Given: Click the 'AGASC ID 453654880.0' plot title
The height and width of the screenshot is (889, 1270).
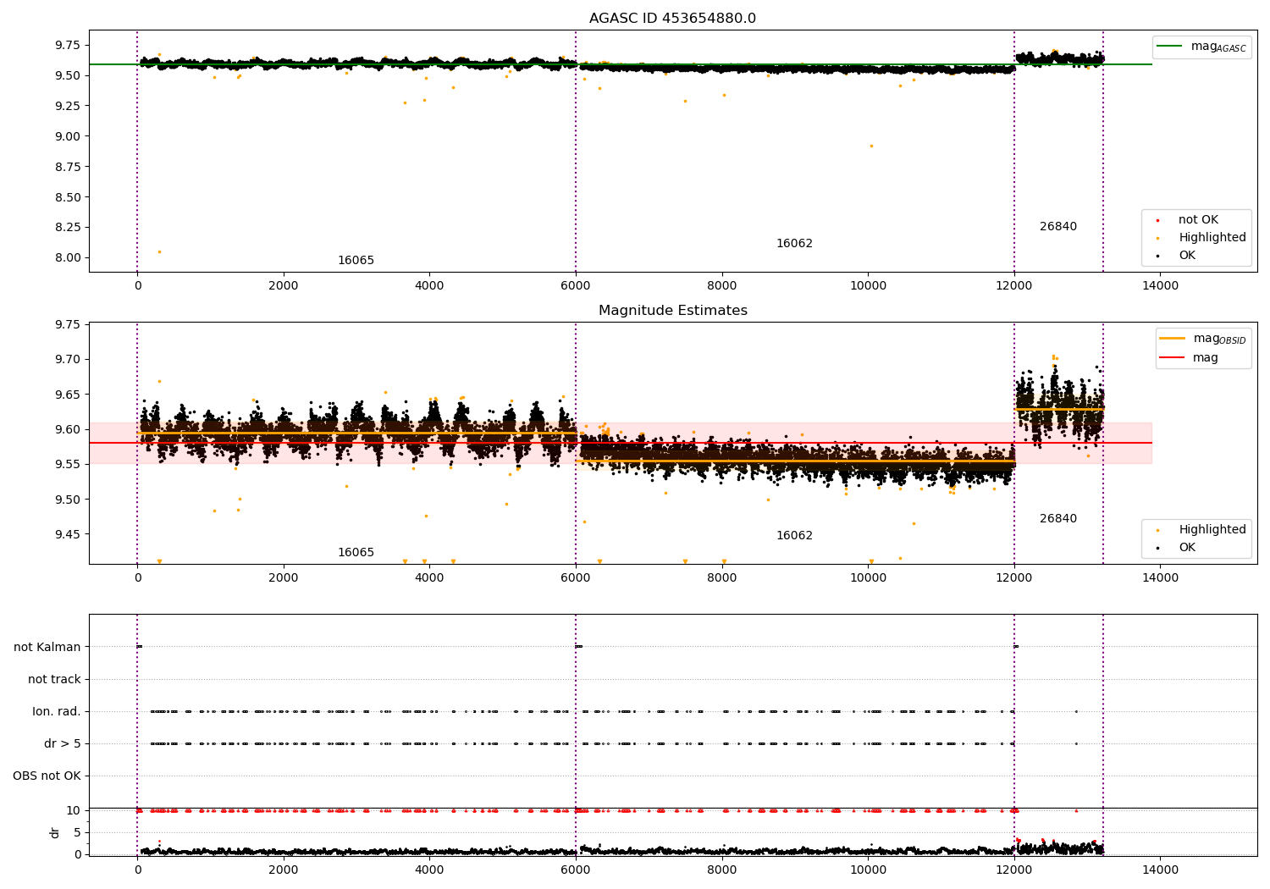Looking at the screenshot, I should click(x=672, y=19).
